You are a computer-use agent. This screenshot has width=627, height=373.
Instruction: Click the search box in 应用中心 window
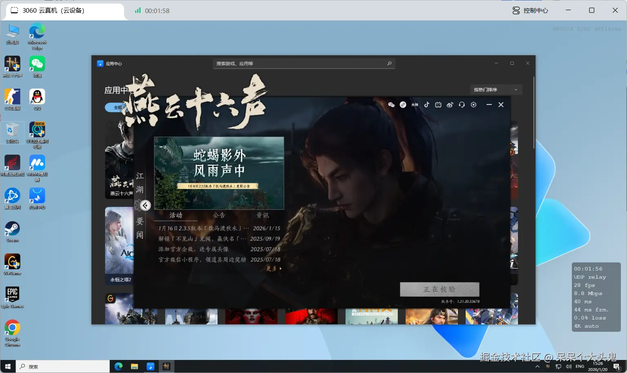(x=303, y=64)
